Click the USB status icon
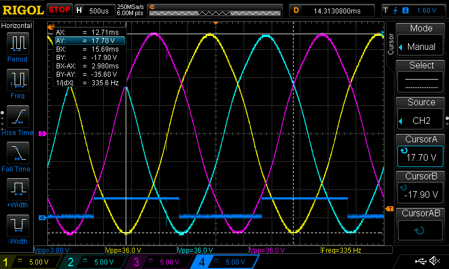The image size is (449, 269). 420,261
